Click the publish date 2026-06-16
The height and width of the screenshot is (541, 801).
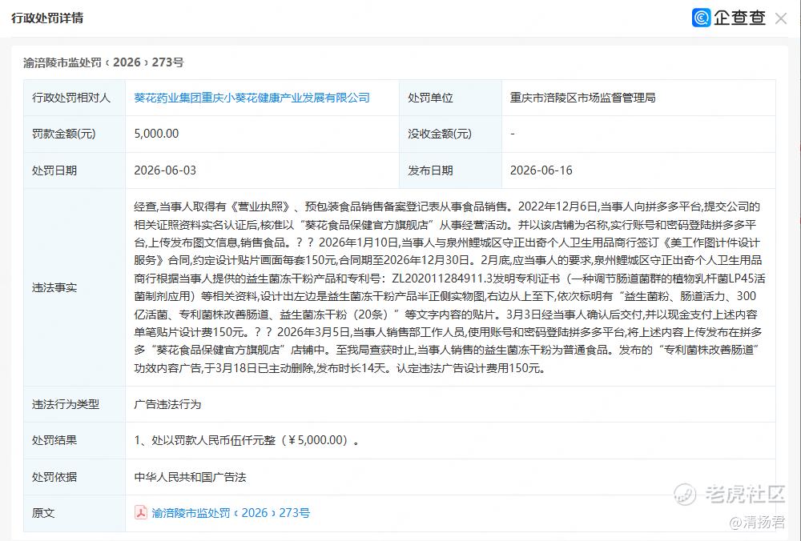(541, 170)
